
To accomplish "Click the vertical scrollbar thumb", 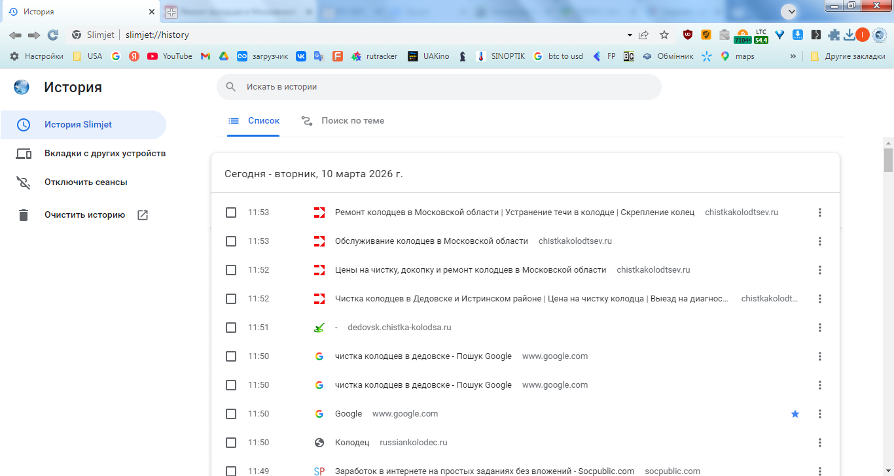I will point(888,160).
